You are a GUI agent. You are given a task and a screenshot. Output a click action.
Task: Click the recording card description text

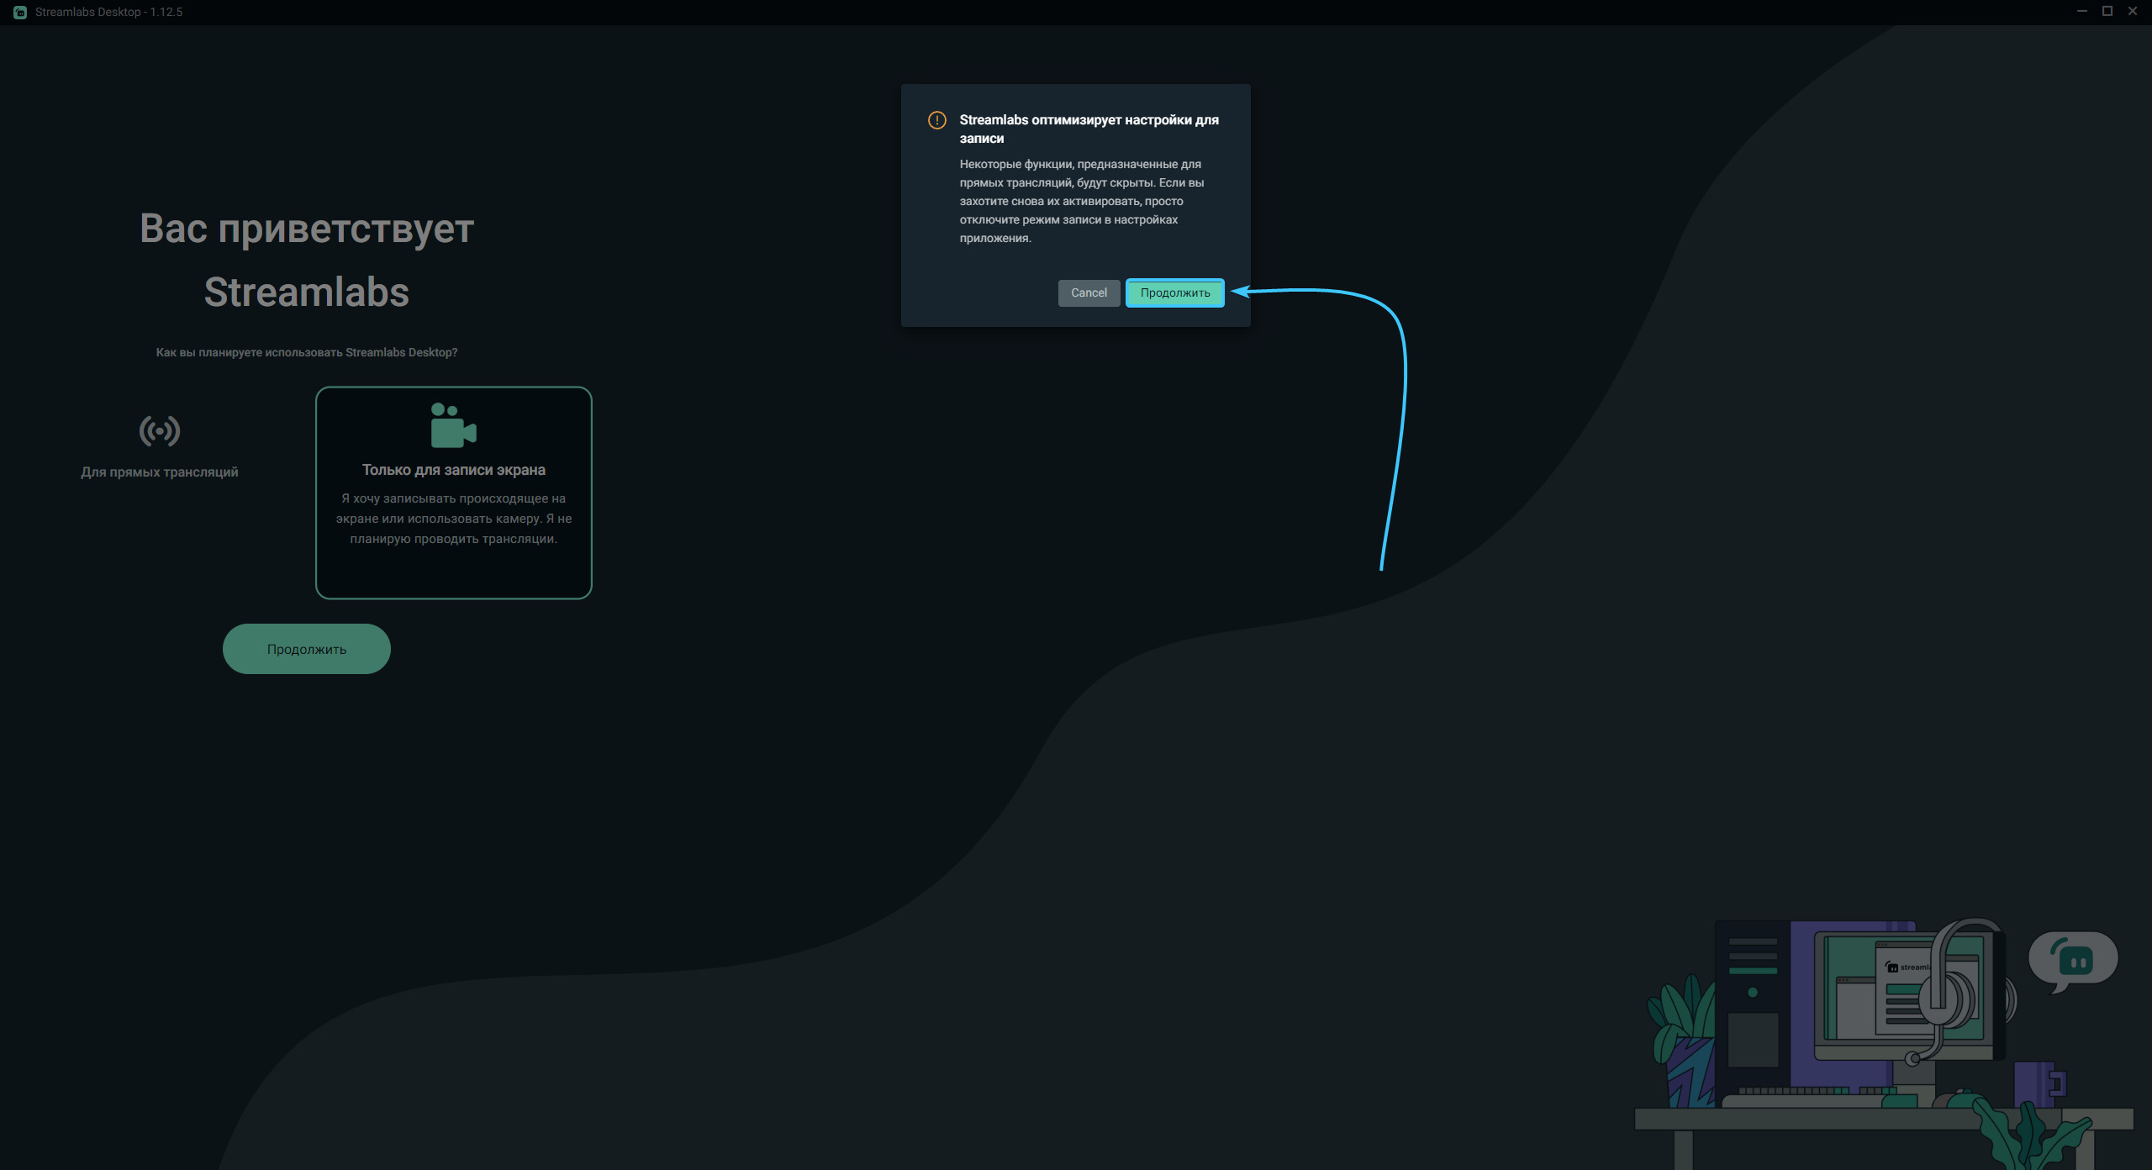(453, 519)
